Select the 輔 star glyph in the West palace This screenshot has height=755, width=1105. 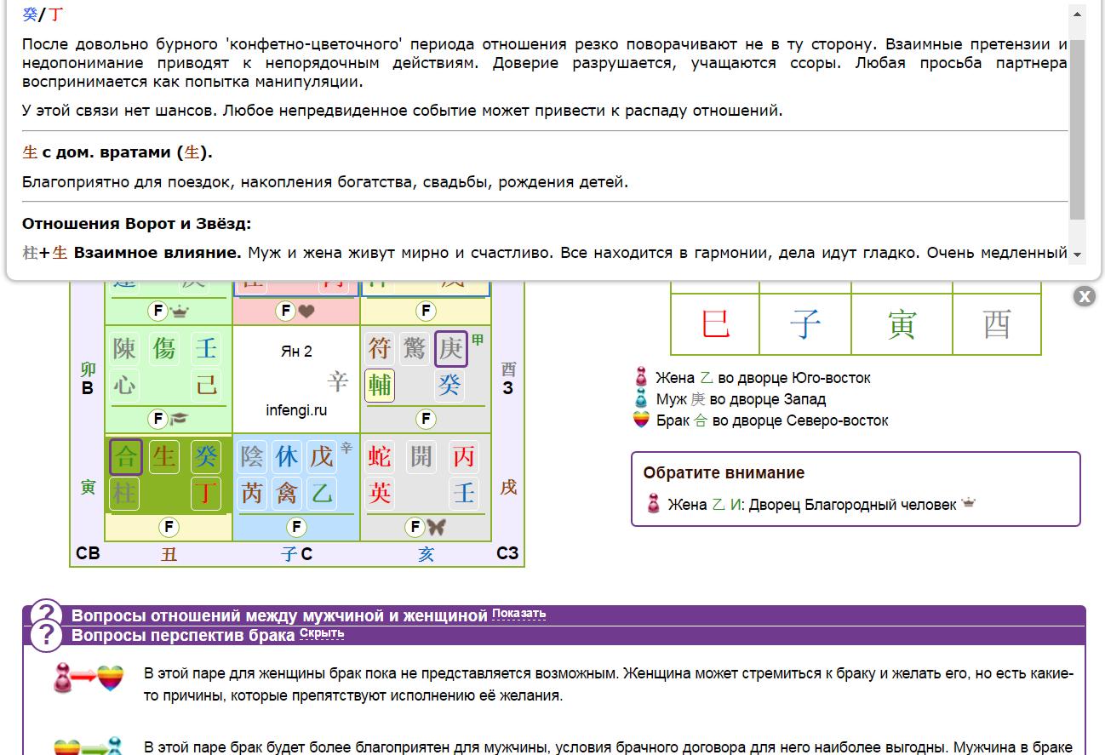coord(380,385)
